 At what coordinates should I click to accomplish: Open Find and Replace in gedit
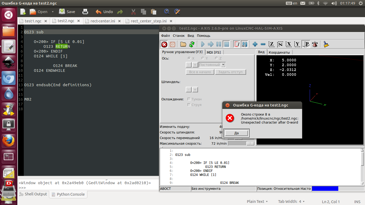tap(177, 12)
